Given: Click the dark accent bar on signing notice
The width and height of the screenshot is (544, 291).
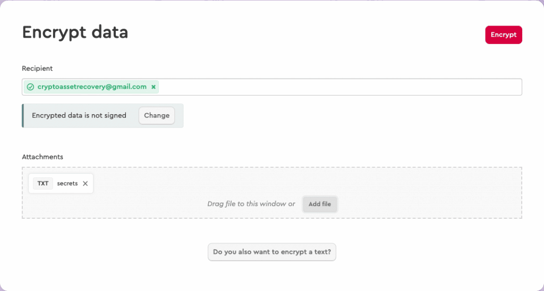Looking at the screenshot, I should click(23, 115).
